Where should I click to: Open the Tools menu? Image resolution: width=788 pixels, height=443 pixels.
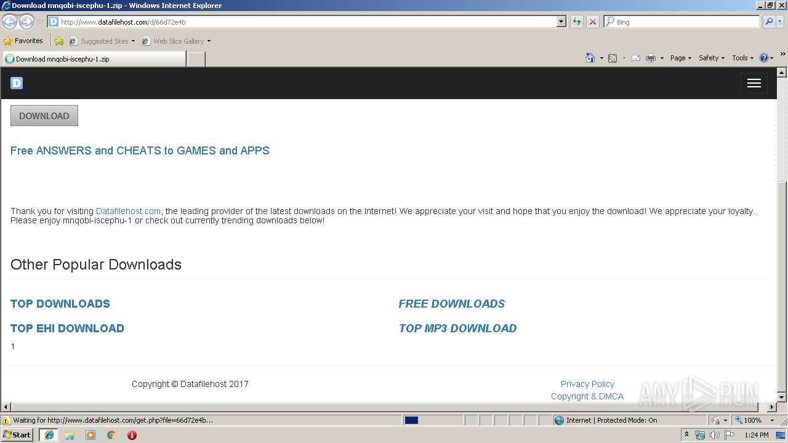point(742,58)
